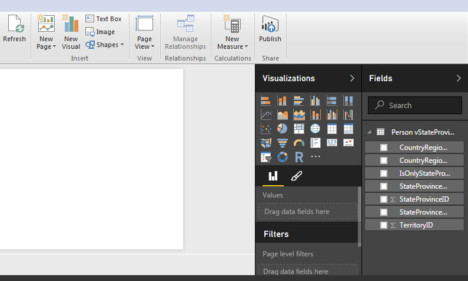Screen dimensions: 468x281
Task: Select line and stacked column chart visualization
Action: [x=315, y=115]
